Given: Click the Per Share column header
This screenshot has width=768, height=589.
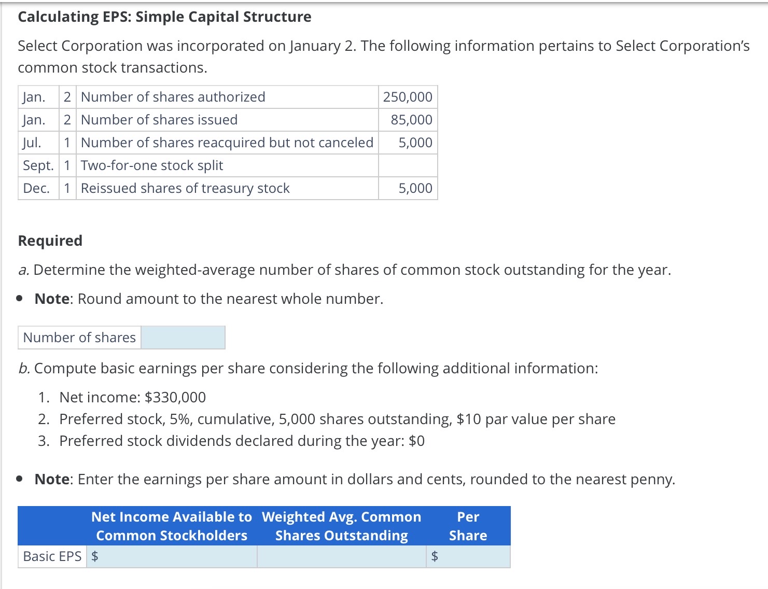Looking at the screenshot, I should point(467,526).
